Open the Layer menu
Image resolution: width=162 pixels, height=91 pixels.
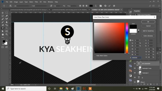21,2
